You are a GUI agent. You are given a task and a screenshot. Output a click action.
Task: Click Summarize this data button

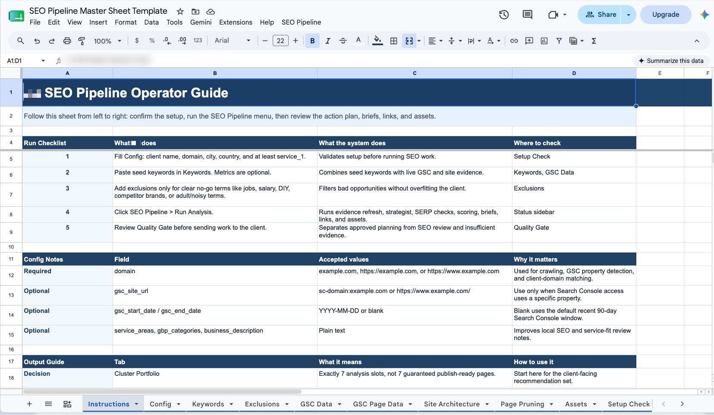pyautogui.click(x=671, y=61)
